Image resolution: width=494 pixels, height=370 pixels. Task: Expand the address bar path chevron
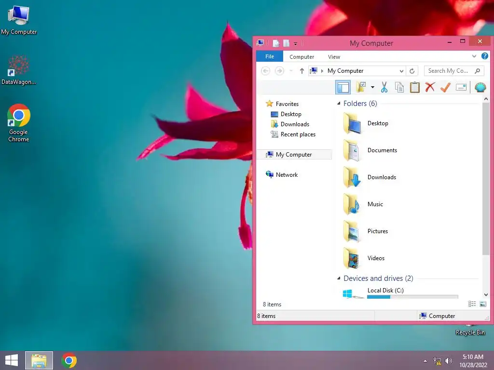pos(322,71)
